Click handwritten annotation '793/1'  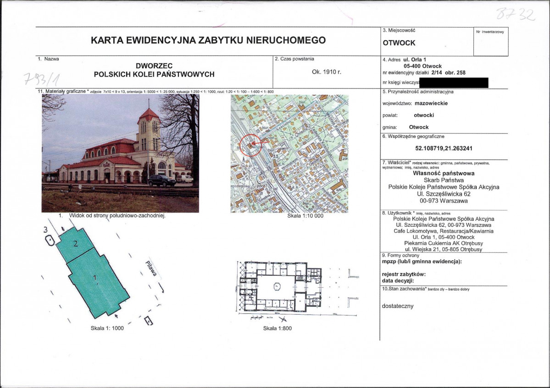[x=42, y=79]
